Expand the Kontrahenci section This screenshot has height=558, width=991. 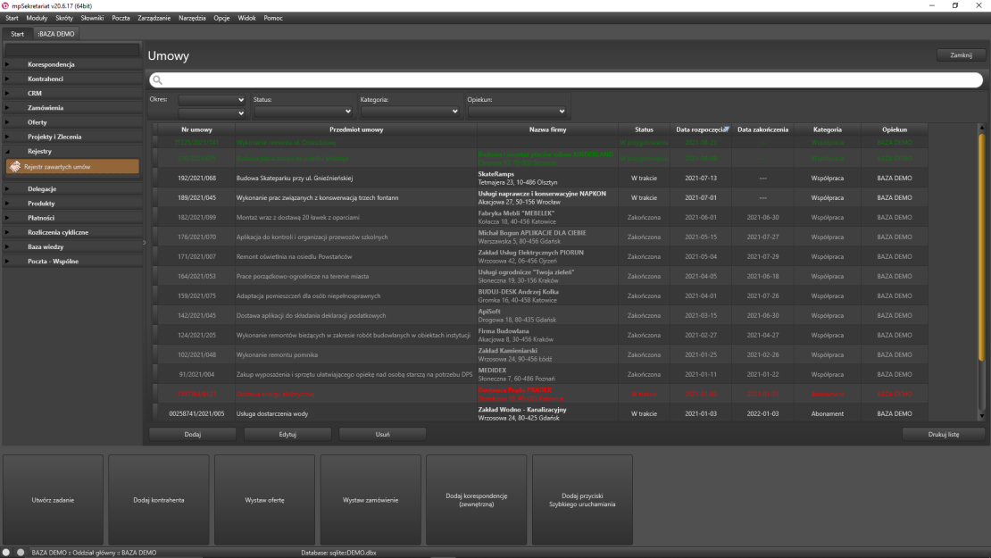[7, 79]
